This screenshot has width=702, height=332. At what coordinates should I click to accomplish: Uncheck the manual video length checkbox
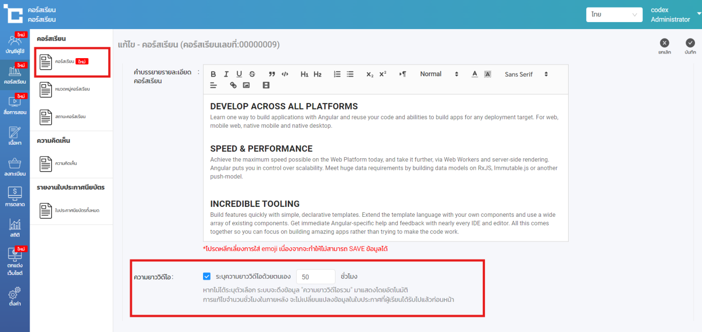point(207,276)
